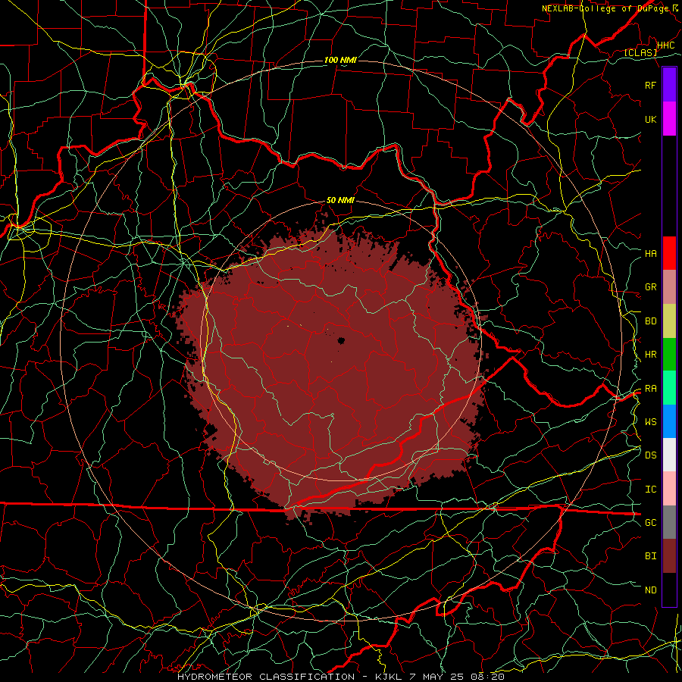
Task: Click the "ND" legend label
Action: point(650,590)
